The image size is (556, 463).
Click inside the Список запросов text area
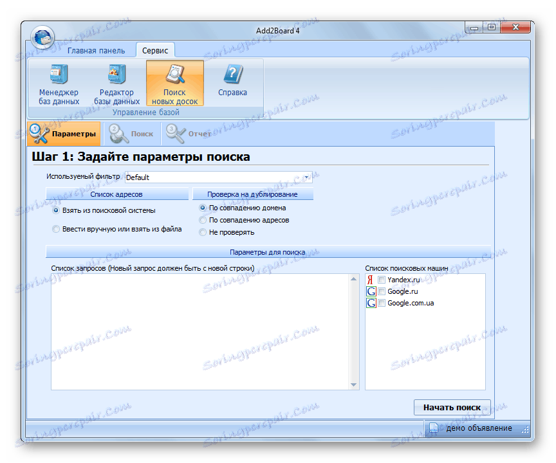tap(201, 332)
